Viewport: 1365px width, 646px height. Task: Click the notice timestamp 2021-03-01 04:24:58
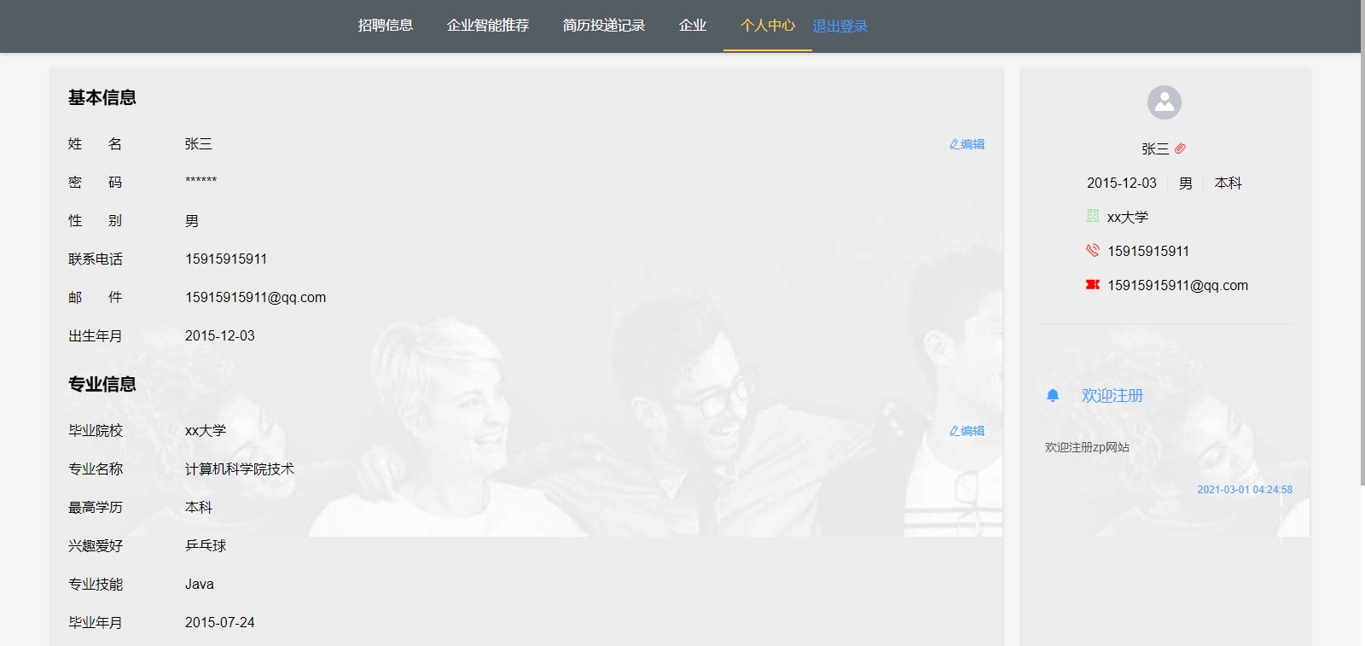(1245, 490)
